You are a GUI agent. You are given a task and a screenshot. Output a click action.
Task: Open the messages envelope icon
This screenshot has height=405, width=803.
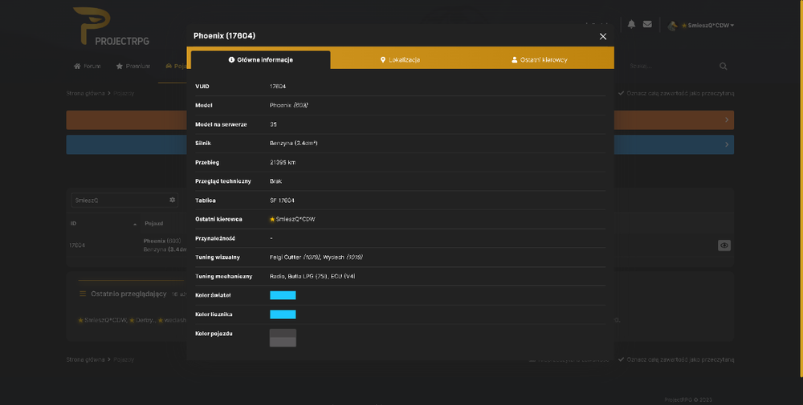[647, 24]
